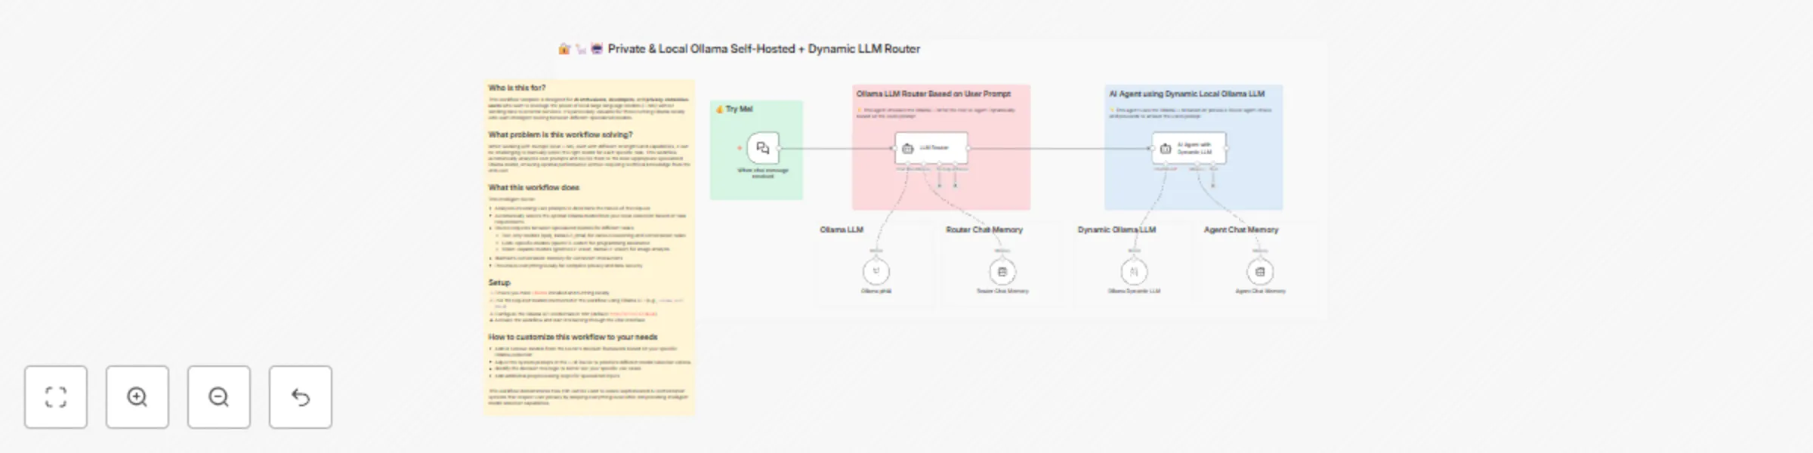
Task: Click the 'Setup' heading in yellow note
Action: coord(499,282)
